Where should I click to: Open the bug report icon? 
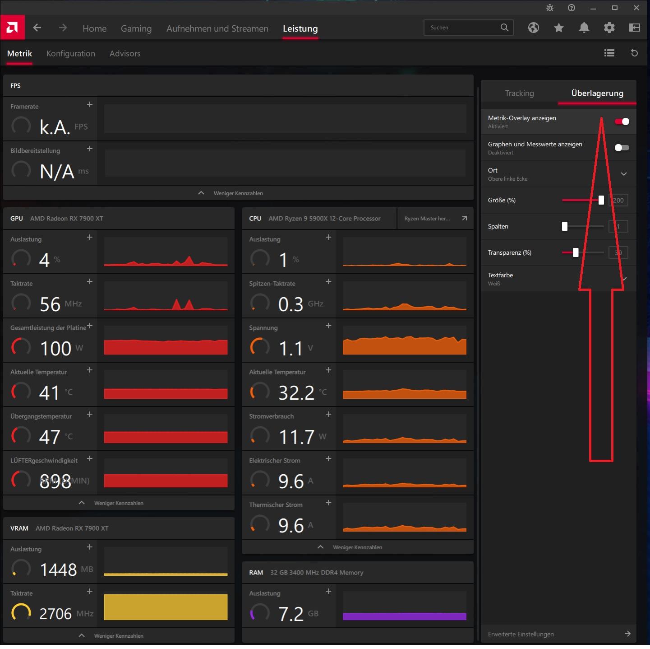pos(550,8)
